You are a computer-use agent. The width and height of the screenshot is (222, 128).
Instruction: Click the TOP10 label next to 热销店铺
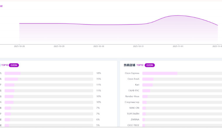pos(140,65)
